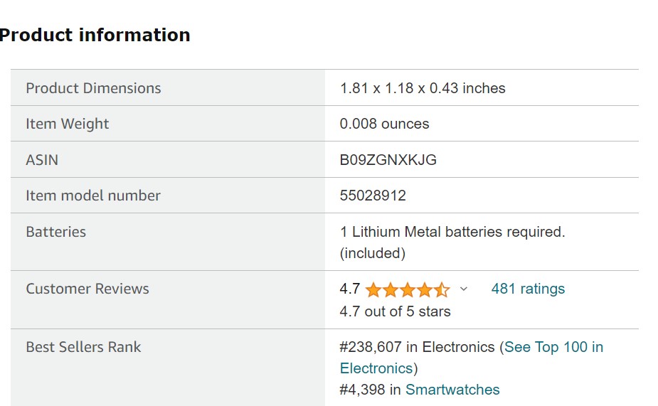
Task: Click the ASIN value B09ZGNXKJG
Action: pos(388,160)
